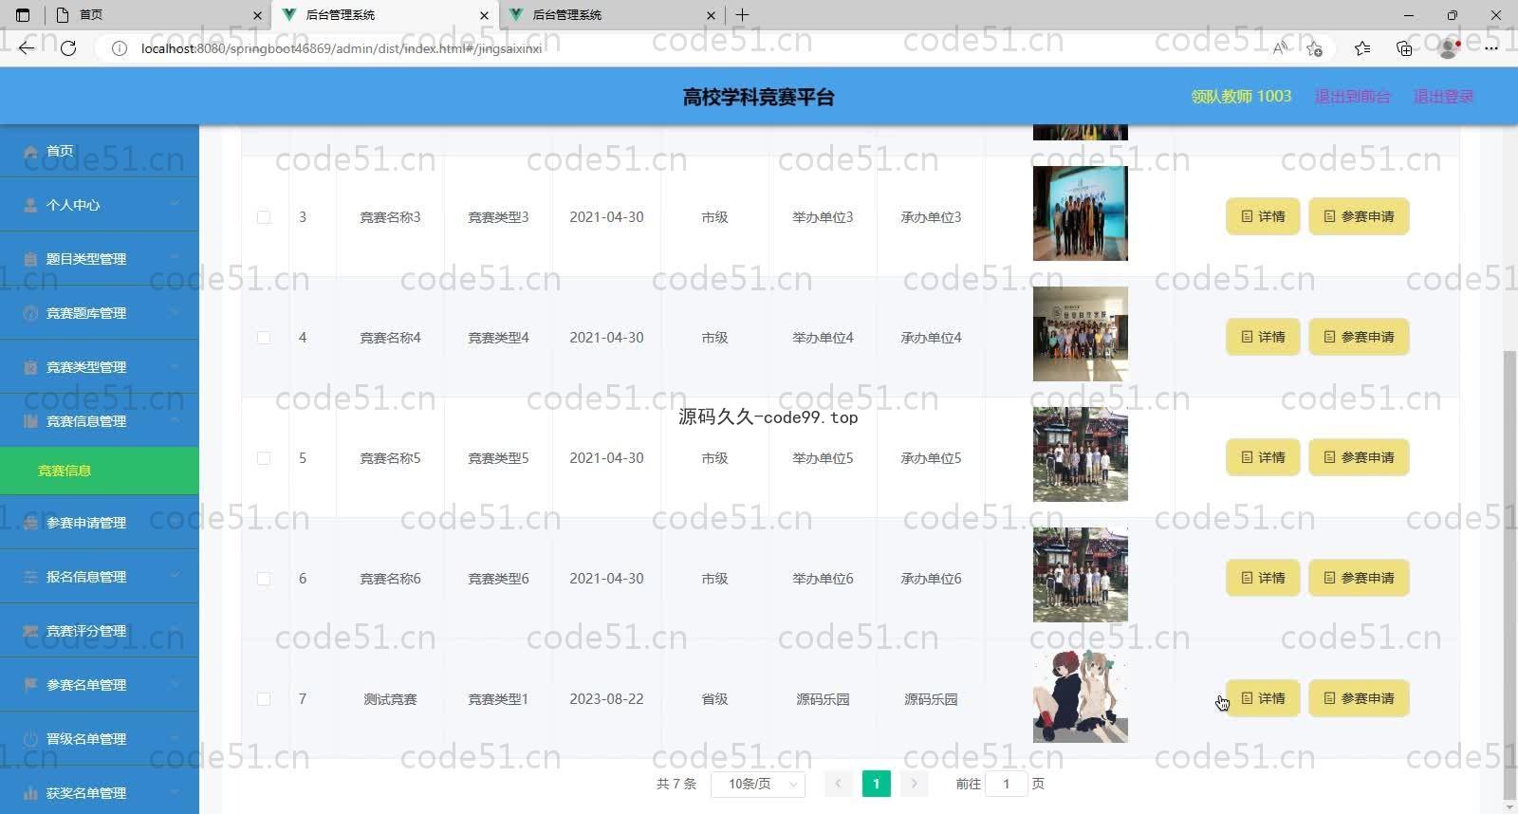Click the 竞赛类型管理 sidebar icon
The width and height of the screenshot is (1518, 814).
(30, 367)
